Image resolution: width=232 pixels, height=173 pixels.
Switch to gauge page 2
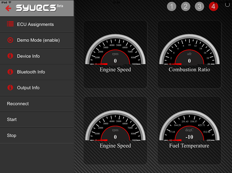186,6
